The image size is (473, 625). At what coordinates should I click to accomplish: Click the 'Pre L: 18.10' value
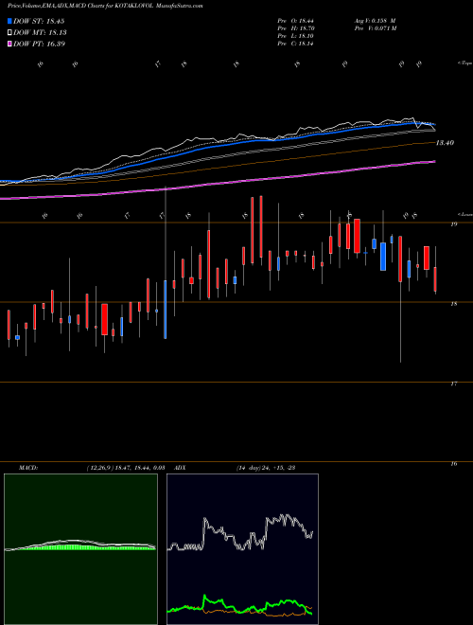coord(295,36)
